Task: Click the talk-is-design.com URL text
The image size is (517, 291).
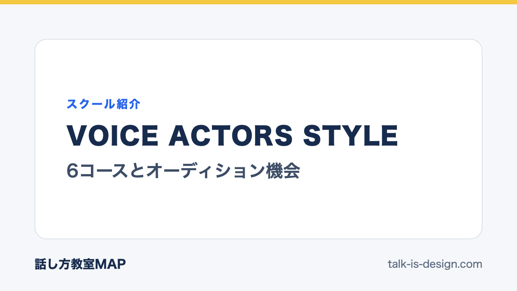Action: 435,264
